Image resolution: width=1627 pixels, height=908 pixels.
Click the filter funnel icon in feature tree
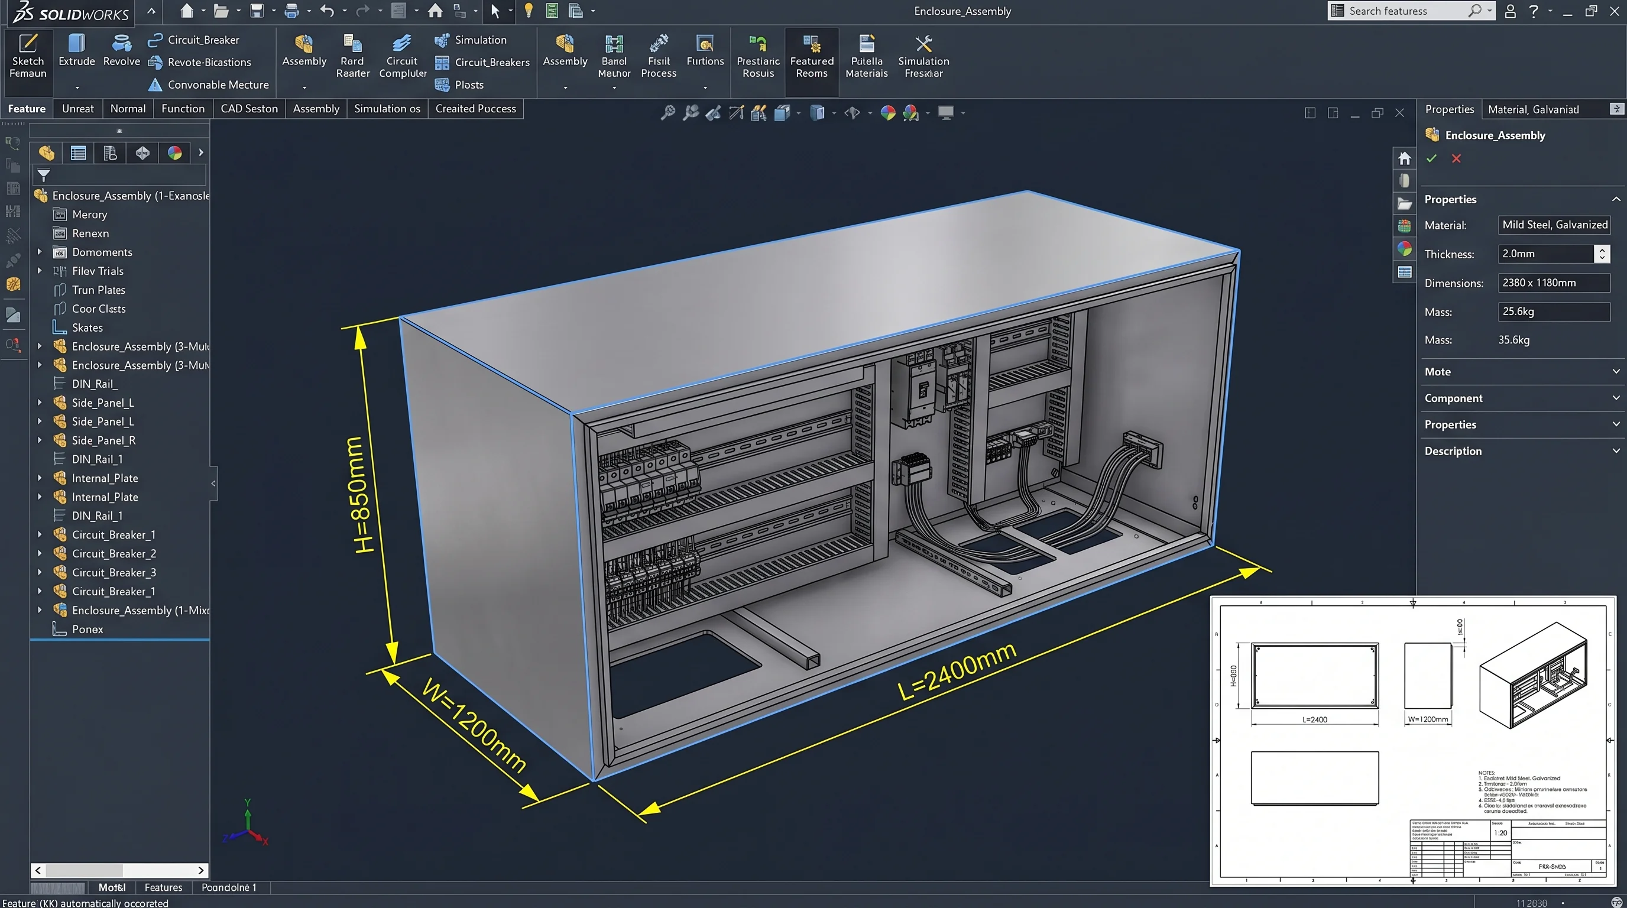(44, 175)
